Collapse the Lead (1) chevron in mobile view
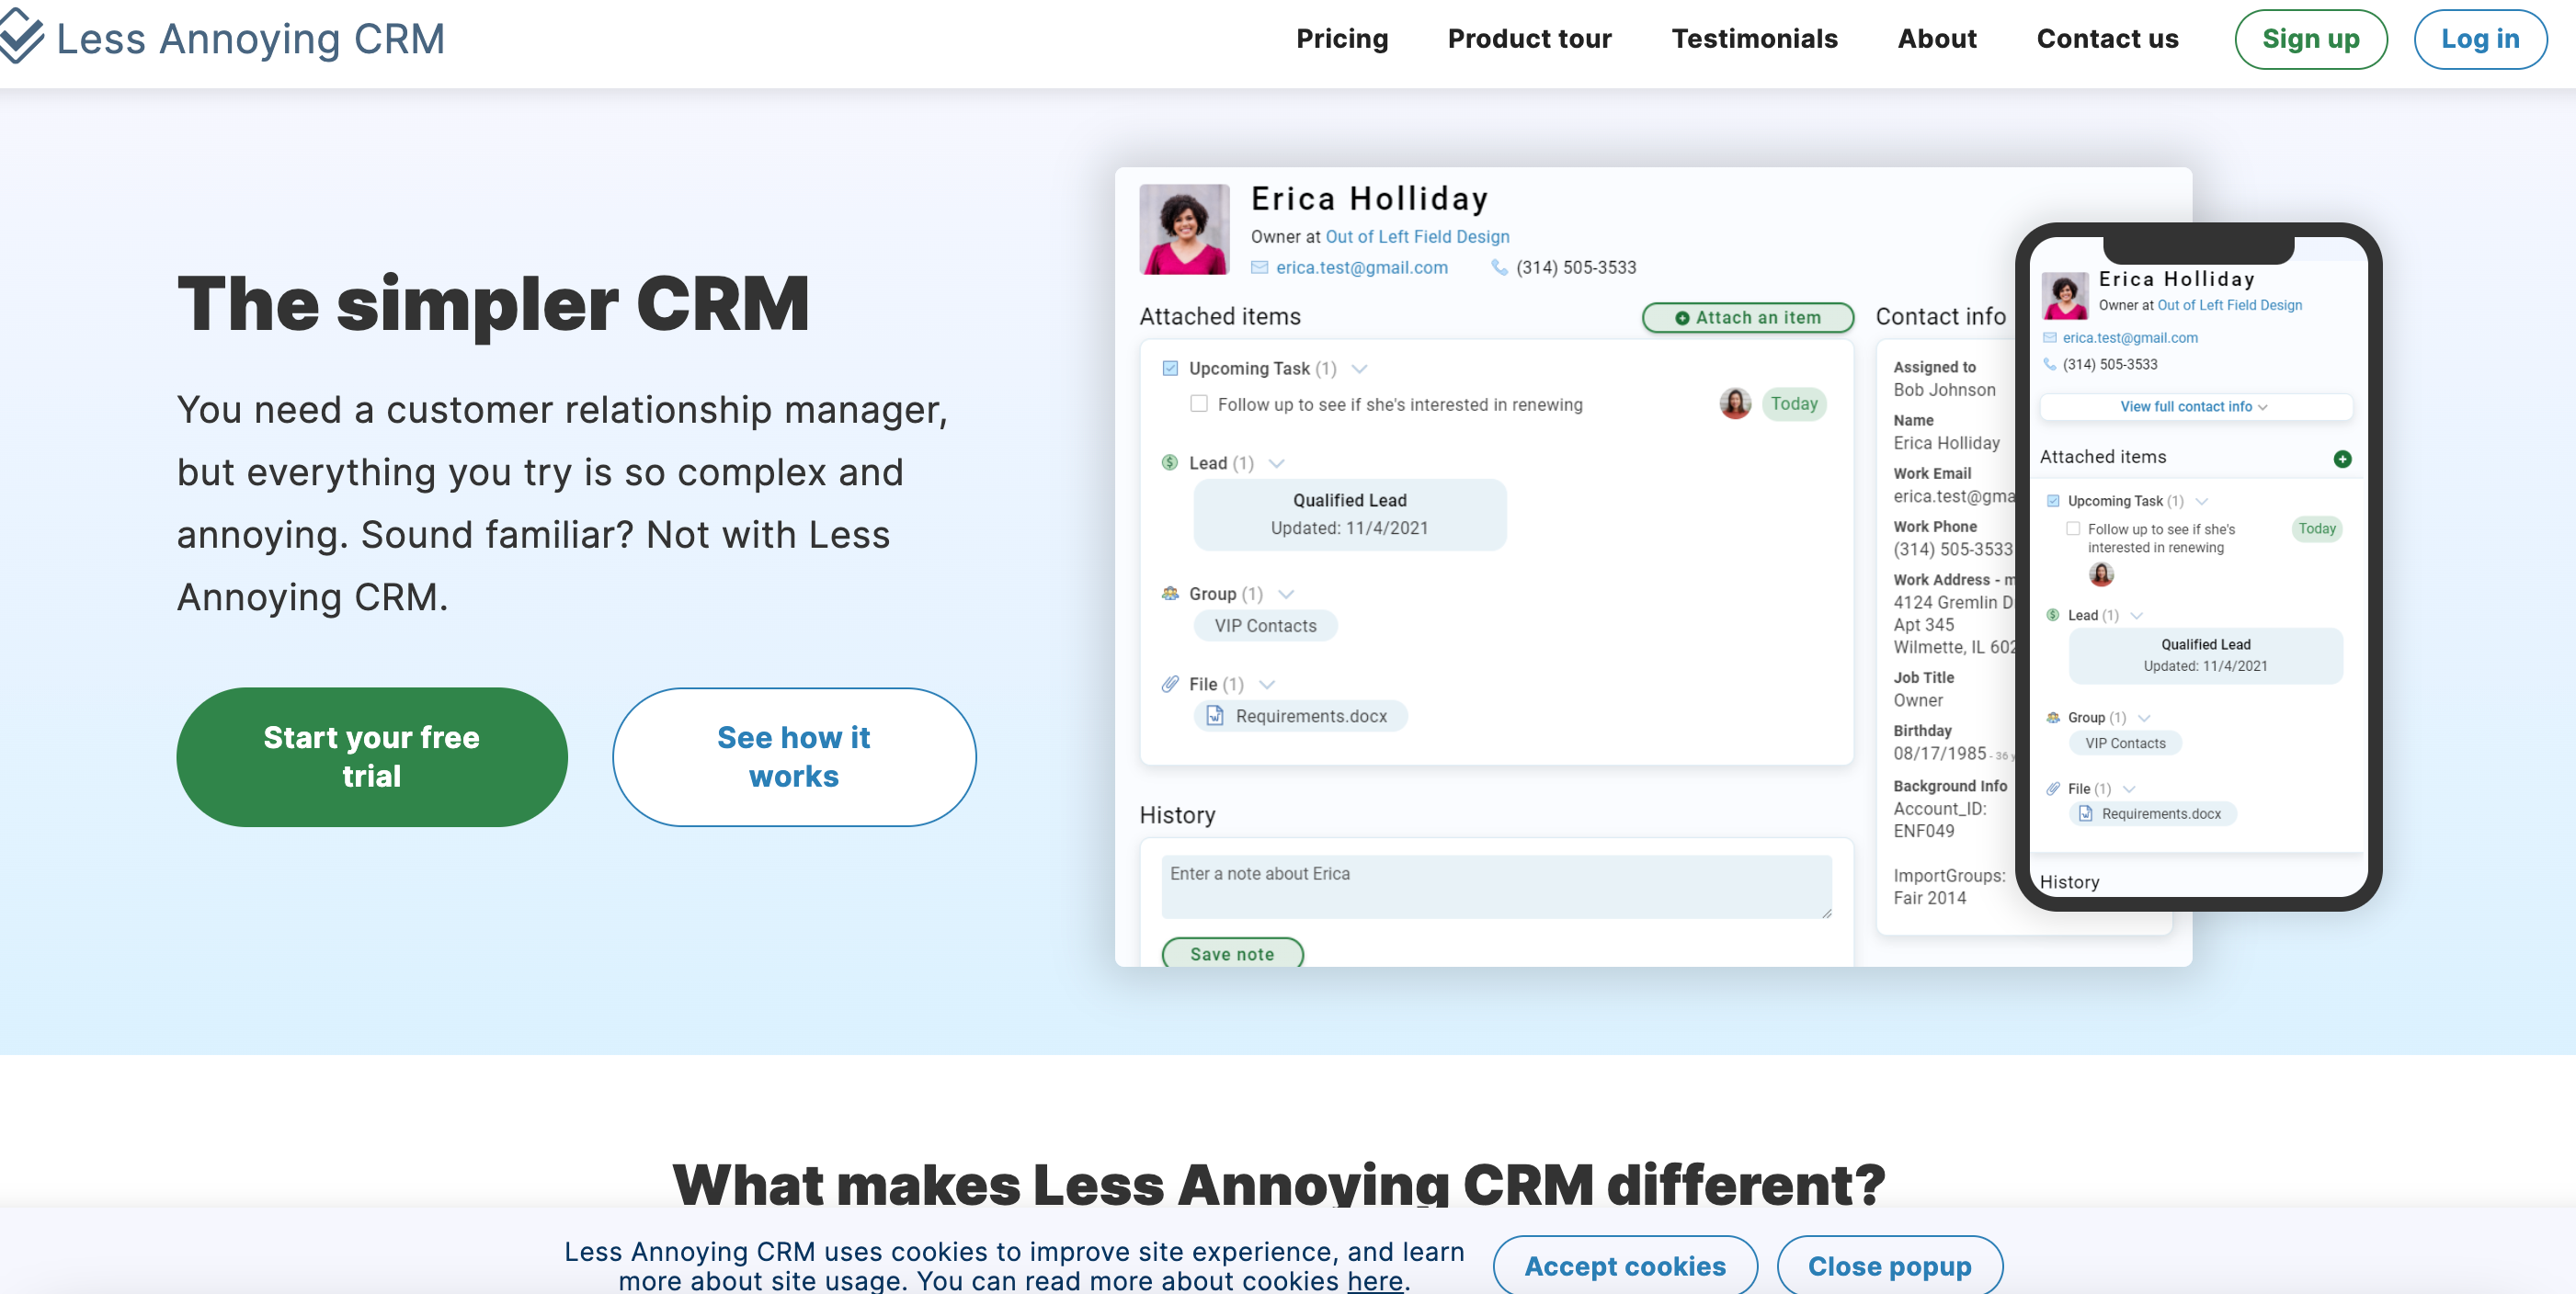Viewport: 2576px width, 1294px height. point(2137,615)
